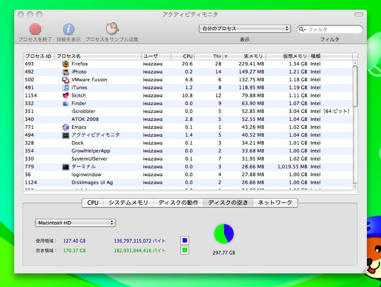The image size is (381, 287).
Task: Click the scrollbar up arrow
Action: 355,63
